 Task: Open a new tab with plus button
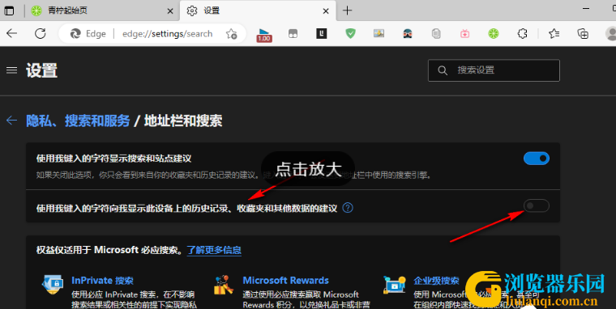click(347, 11)
